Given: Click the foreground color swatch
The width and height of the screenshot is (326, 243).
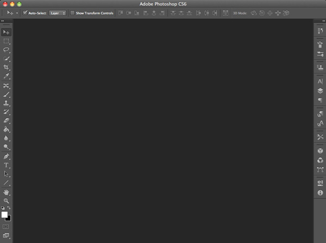Looking at the screenshot, I should tap(5, 214).
